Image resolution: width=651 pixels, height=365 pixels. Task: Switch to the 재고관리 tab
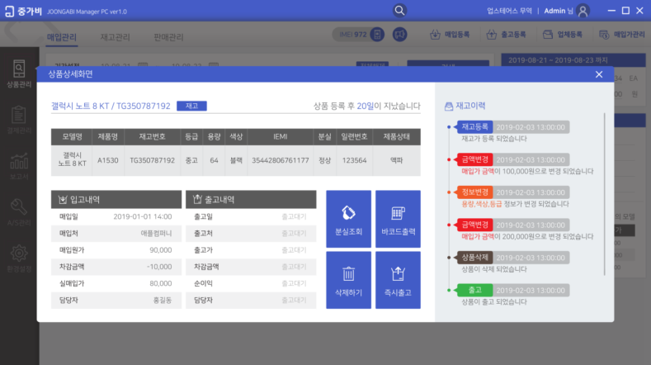coord(115,37)
